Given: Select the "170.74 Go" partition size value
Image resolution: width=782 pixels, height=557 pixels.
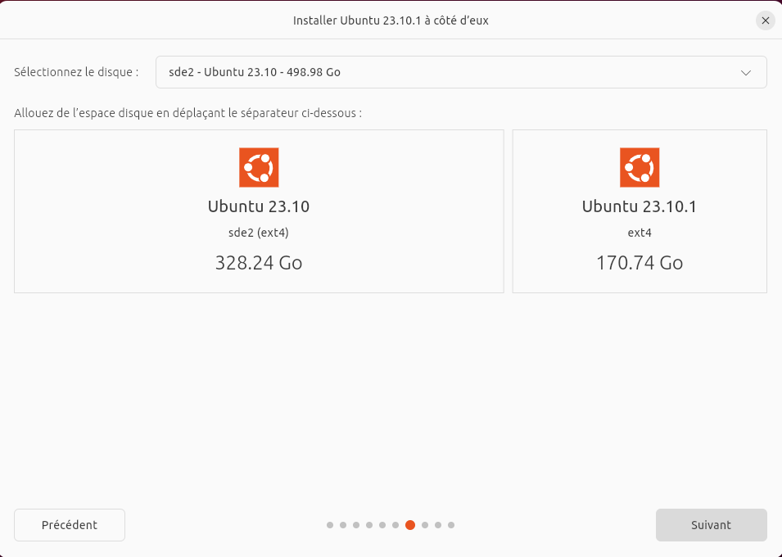Looking at the screenshot, I should 640,263.
